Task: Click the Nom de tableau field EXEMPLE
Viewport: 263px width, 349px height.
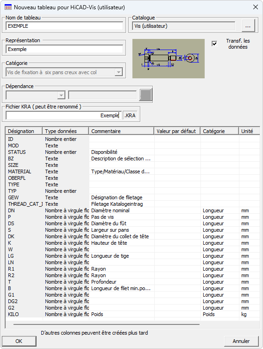Action: (64, 26)
